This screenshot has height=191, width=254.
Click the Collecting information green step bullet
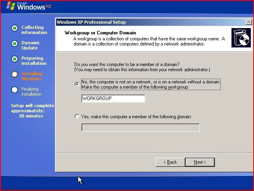pyautogui.click(x=15, y=28)
